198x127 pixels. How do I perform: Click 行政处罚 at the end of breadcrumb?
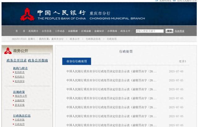pyautogui.click(x=112, y=39)
